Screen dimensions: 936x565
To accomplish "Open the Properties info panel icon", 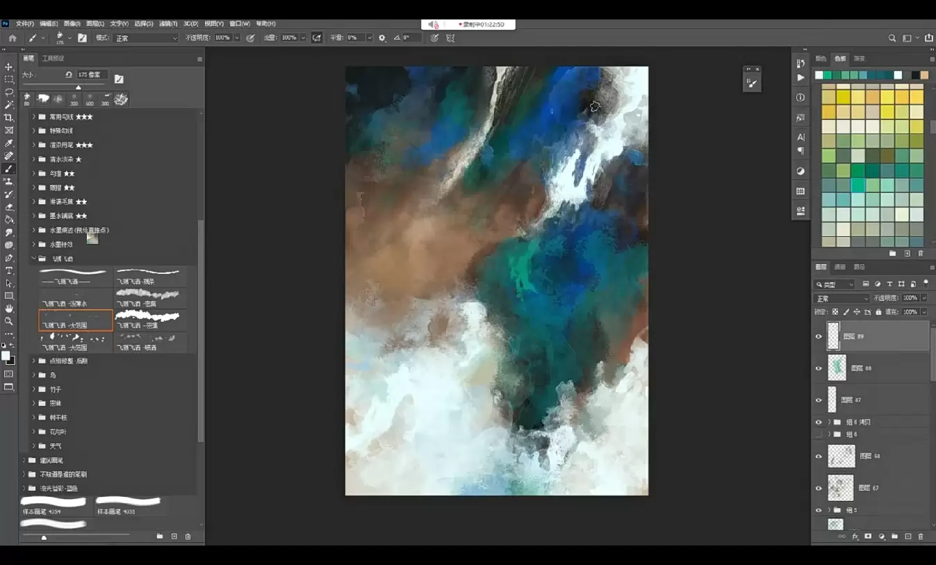I will coord(800,98).
